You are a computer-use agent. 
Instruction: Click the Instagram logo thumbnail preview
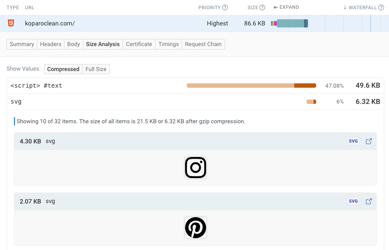pos(195,168)
